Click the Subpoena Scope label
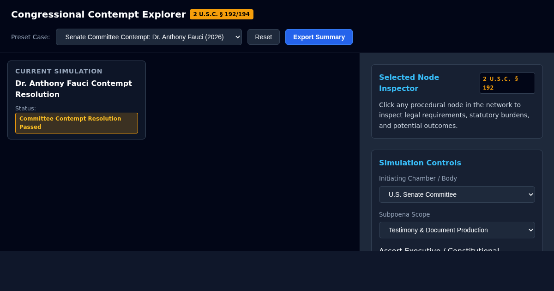Screen dimensions: 554x291 click(x=404, y=214)
